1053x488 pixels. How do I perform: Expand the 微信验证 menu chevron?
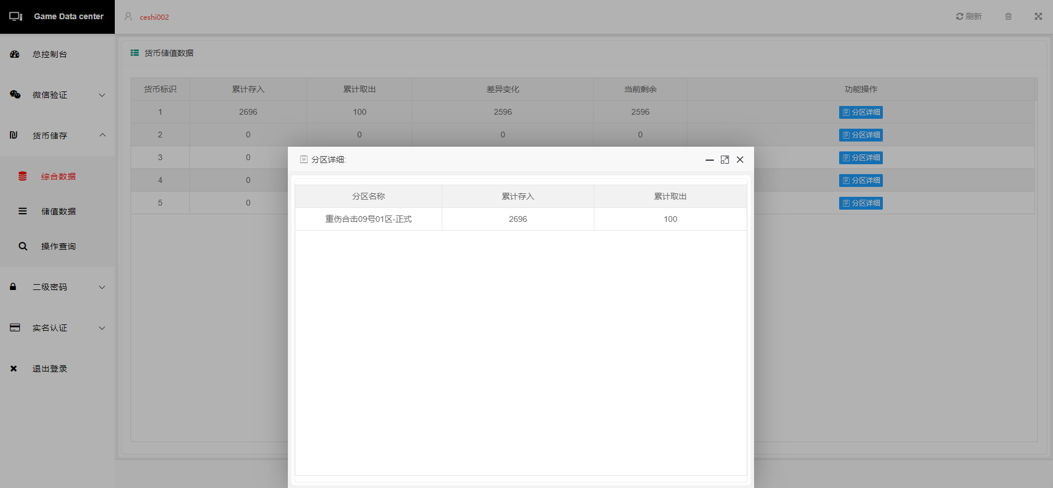(102, 95)
